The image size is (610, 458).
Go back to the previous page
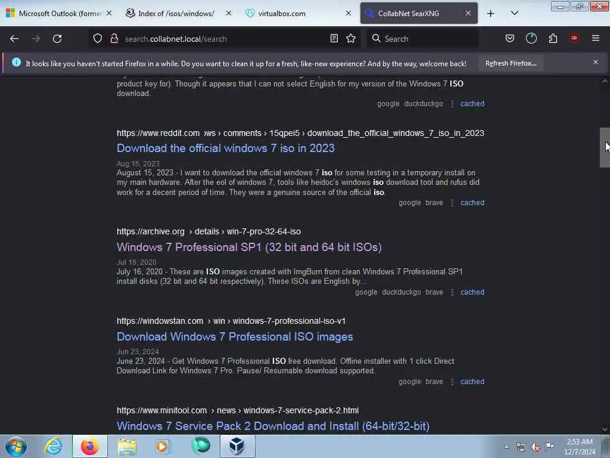14,39
